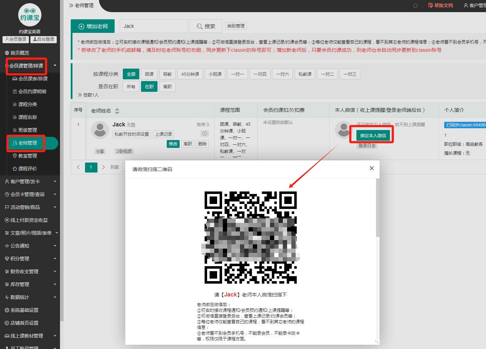The width and height of the screenshot is (486, 349).
Task: Click Jack's teacher avatar
Action: (100, 130)
